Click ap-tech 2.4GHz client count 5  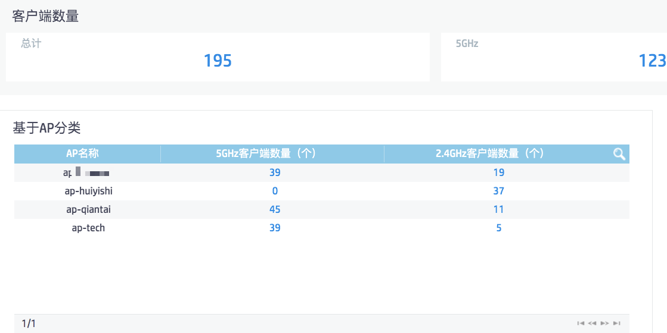click(x=499, y=228)
